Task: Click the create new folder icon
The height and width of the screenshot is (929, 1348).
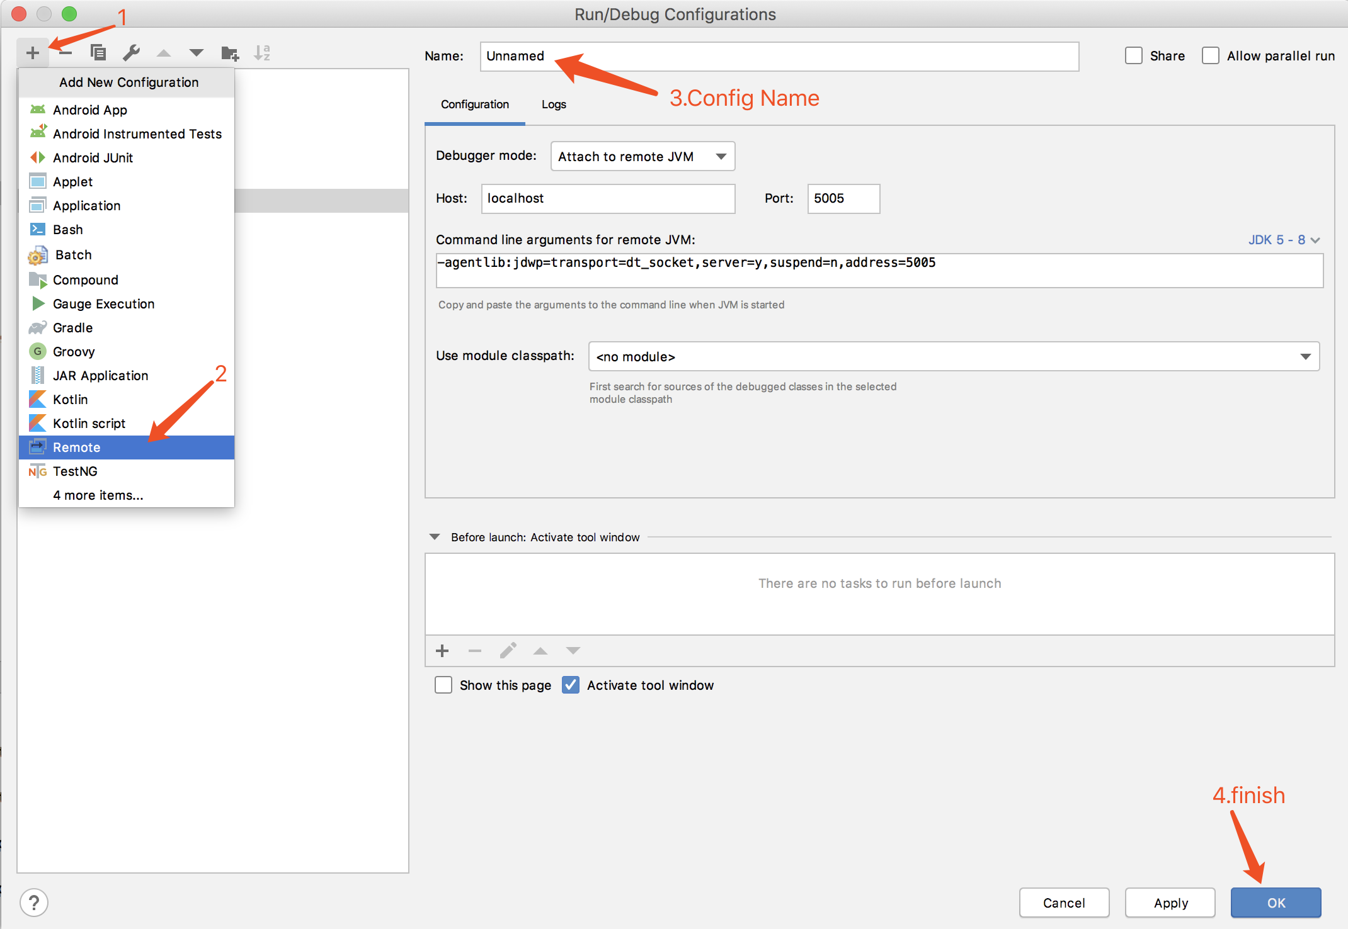Action: pyautogui.click(x=229, y=53)
